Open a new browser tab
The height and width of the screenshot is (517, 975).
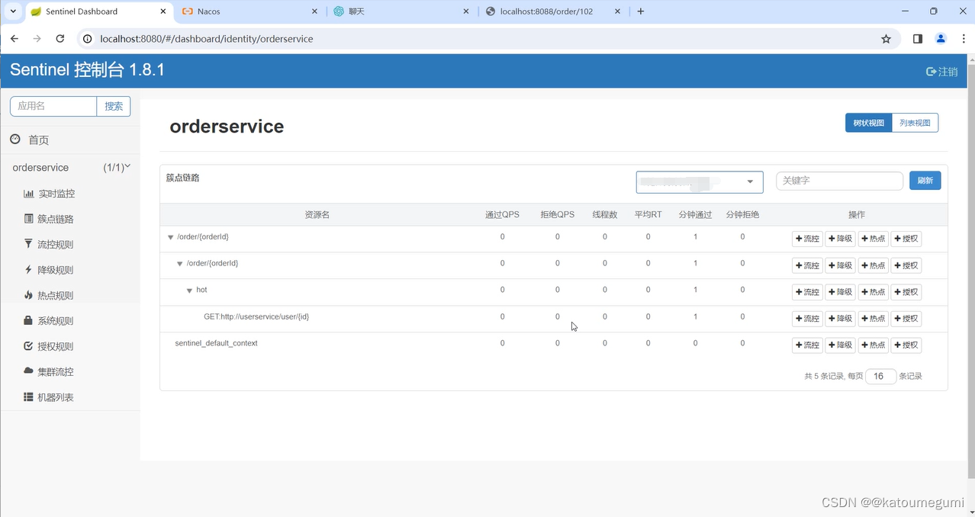(x=641, y=11)
